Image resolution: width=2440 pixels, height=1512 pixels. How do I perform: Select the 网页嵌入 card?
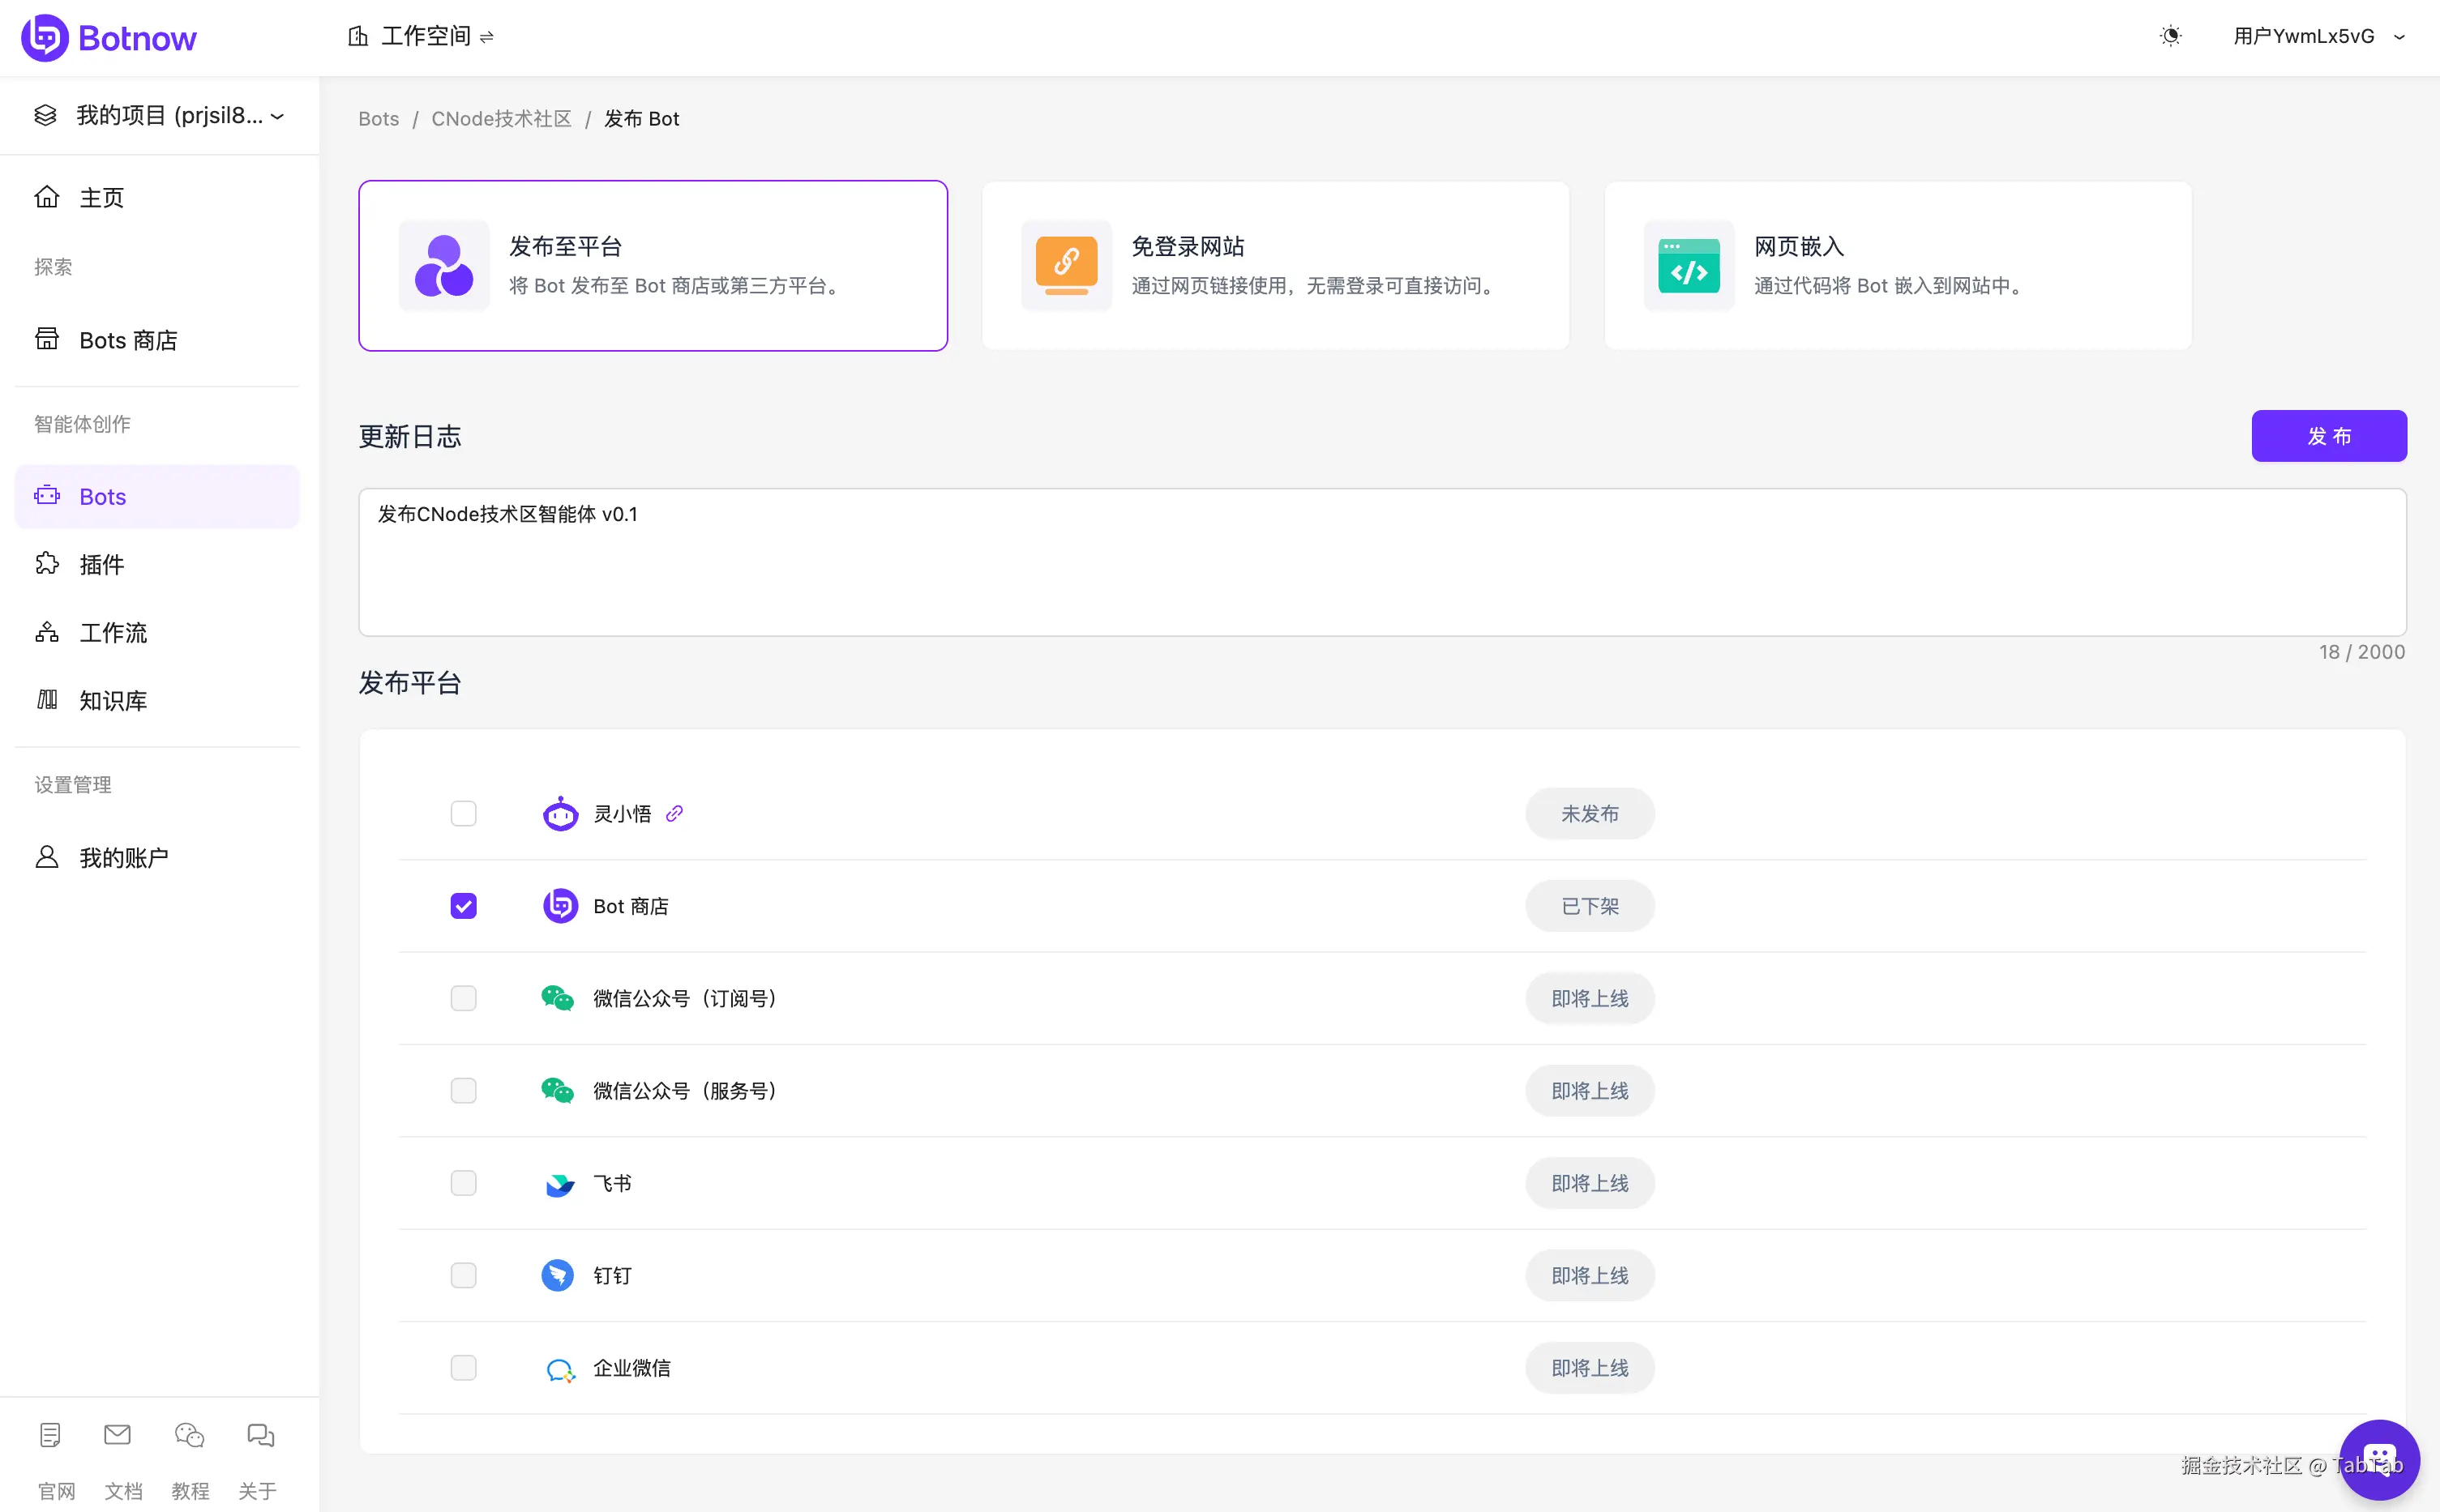pos(1897,265)
